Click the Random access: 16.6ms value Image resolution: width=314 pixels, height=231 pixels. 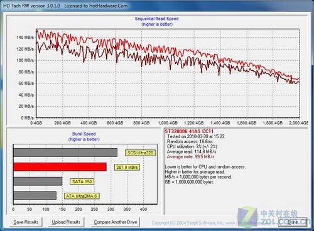coord(190,141)
